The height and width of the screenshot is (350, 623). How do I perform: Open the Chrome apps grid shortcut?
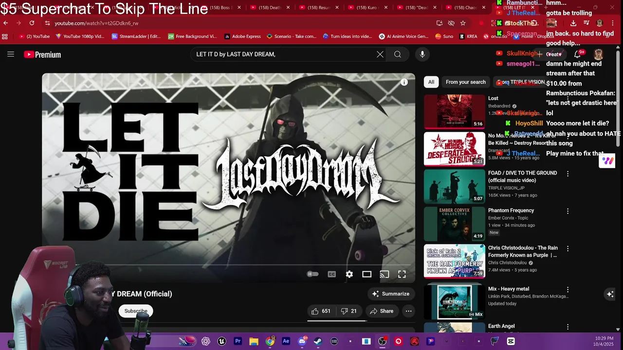[5, 36]
